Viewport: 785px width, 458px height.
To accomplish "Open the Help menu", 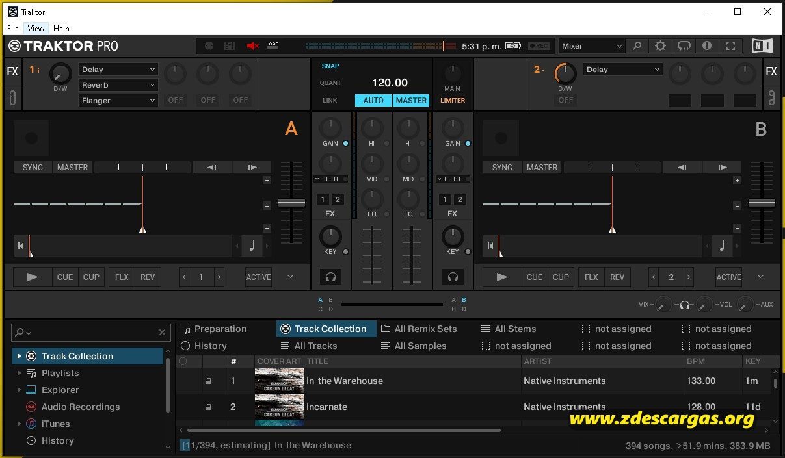I will pyautogui.click(x=61, y=29).
